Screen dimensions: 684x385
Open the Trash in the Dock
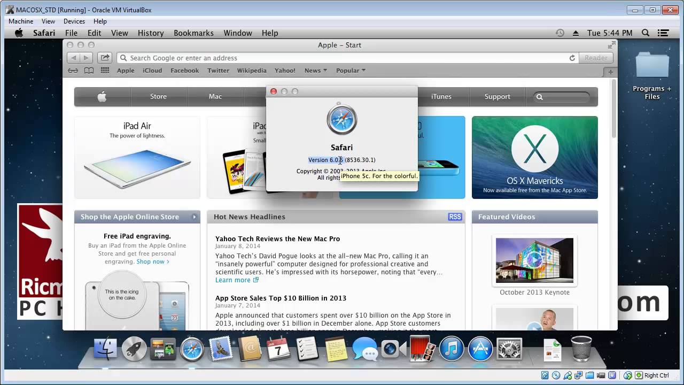(x=581, y=349)
